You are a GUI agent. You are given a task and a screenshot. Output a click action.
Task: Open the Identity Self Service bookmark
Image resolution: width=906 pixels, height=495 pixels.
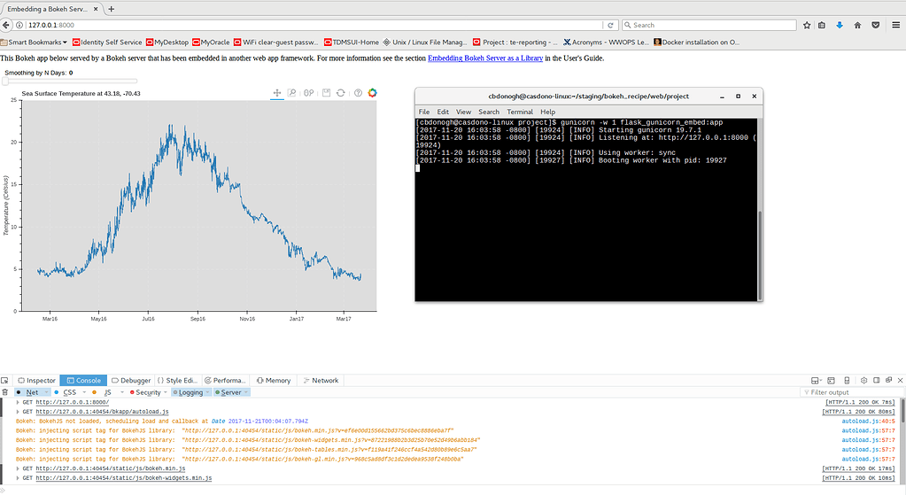pos(107,43)
